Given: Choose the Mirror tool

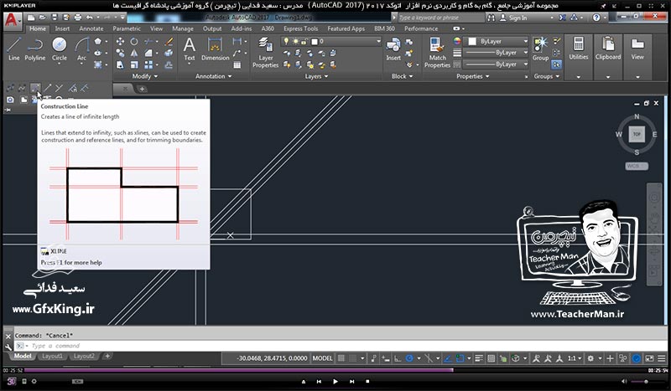Looking at the screenshot, I should click(x=134, y=53).
